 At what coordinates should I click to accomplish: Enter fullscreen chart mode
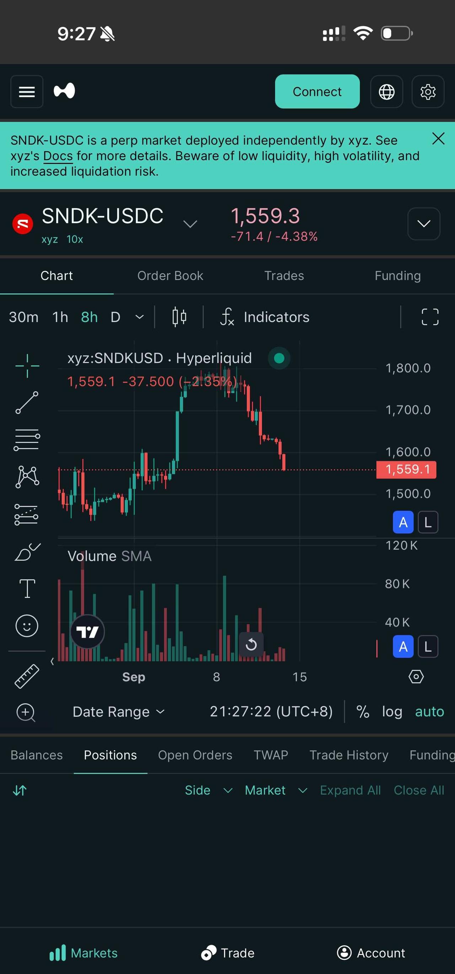[430, 317]
